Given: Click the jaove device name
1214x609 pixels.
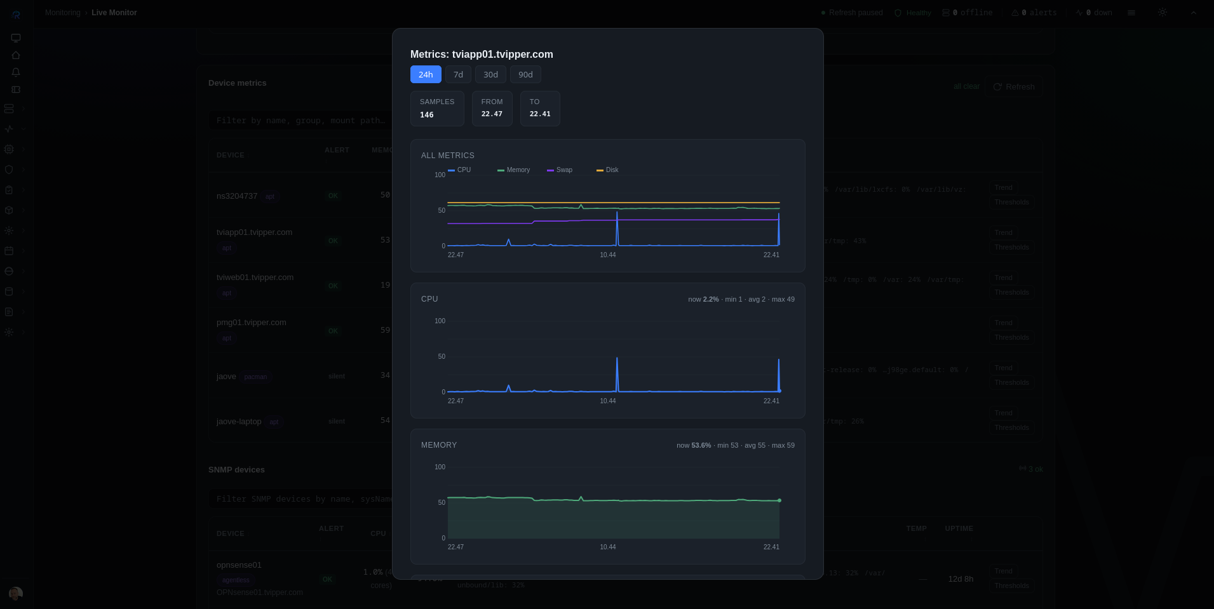Looking at the screenshot, I should (226, 377).
